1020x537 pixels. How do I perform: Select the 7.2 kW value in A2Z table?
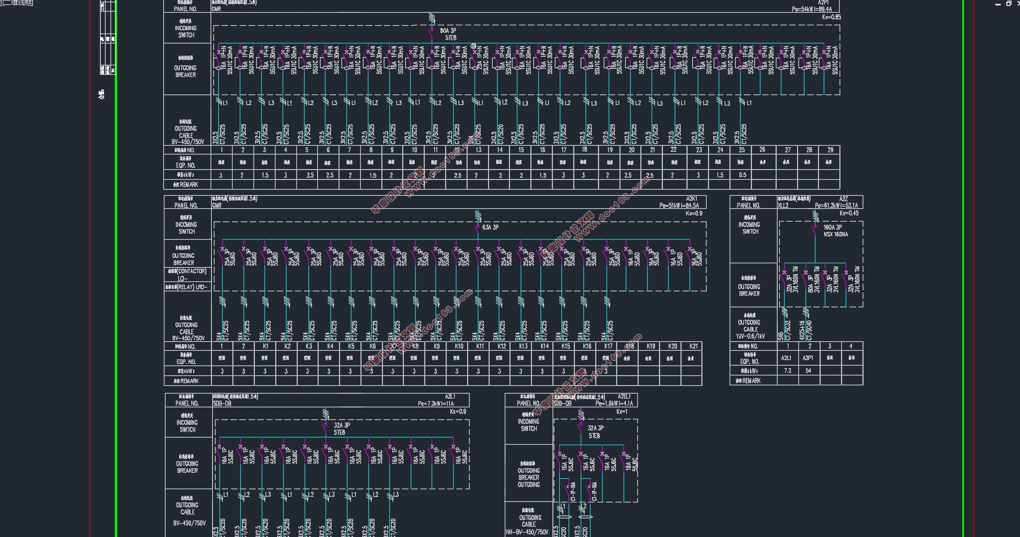(787, 370)
